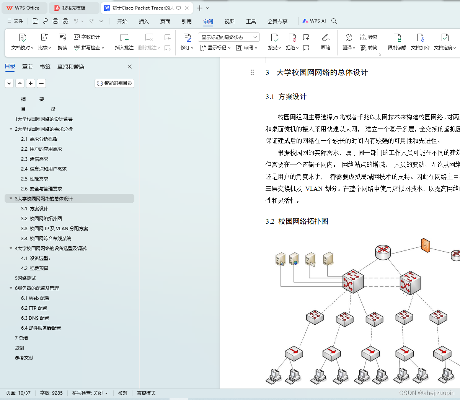The image size is (460, 400).
Task: Click the 文档校对 document proofing icon
Action: point(23,37)
